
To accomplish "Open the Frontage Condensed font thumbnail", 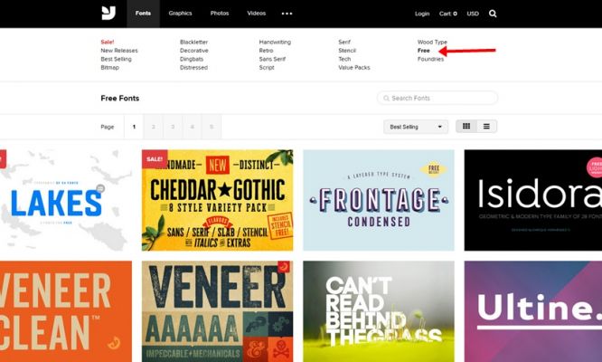I will [379, 200].
